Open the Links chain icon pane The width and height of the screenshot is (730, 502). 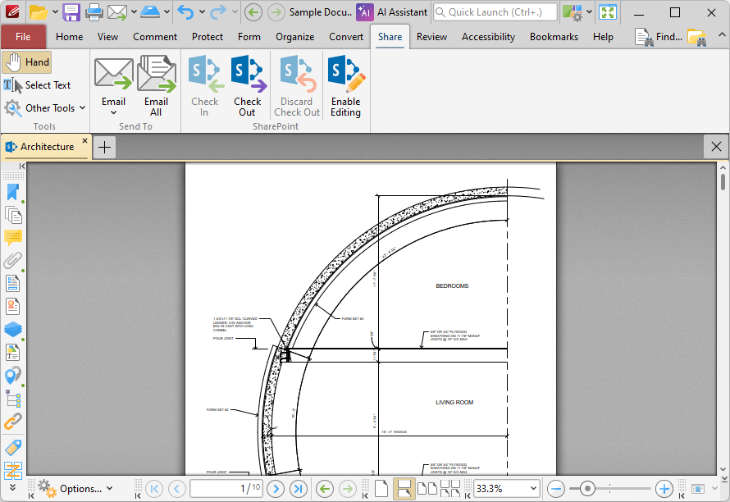[13, 422]
